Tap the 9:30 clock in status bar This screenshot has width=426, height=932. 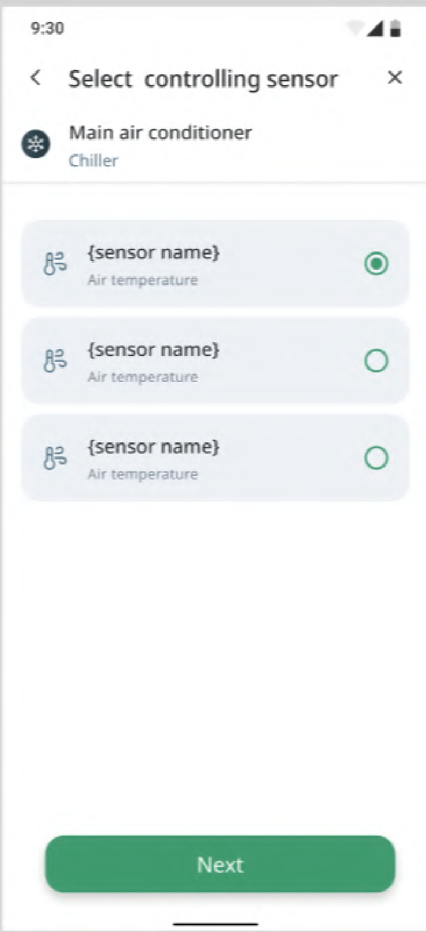(47, 29)
